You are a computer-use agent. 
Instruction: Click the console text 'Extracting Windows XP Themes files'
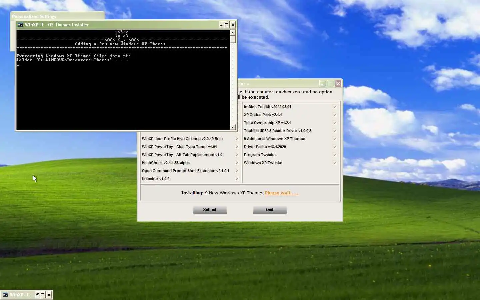[x=74, y=56]
